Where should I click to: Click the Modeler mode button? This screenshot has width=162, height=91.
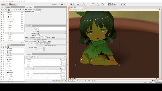13,4
